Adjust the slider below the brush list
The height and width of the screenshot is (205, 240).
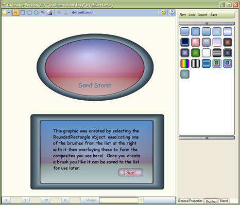point(207,138)
